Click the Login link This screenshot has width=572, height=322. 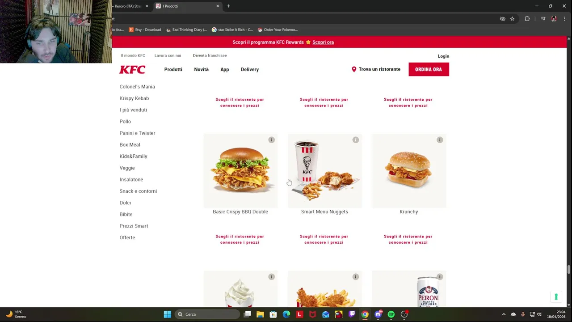[443, 56]
